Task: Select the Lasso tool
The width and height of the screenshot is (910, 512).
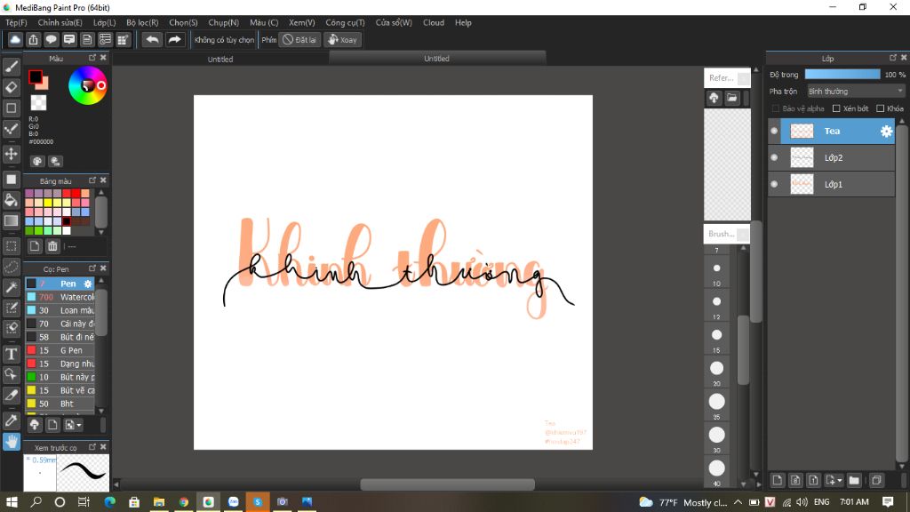Action: (x=11, y=267)
